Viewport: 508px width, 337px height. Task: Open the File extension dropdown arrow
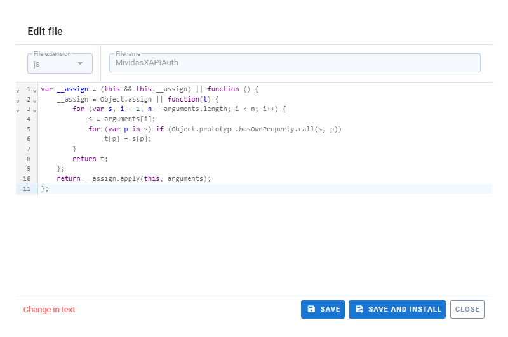tap(80, 63)
